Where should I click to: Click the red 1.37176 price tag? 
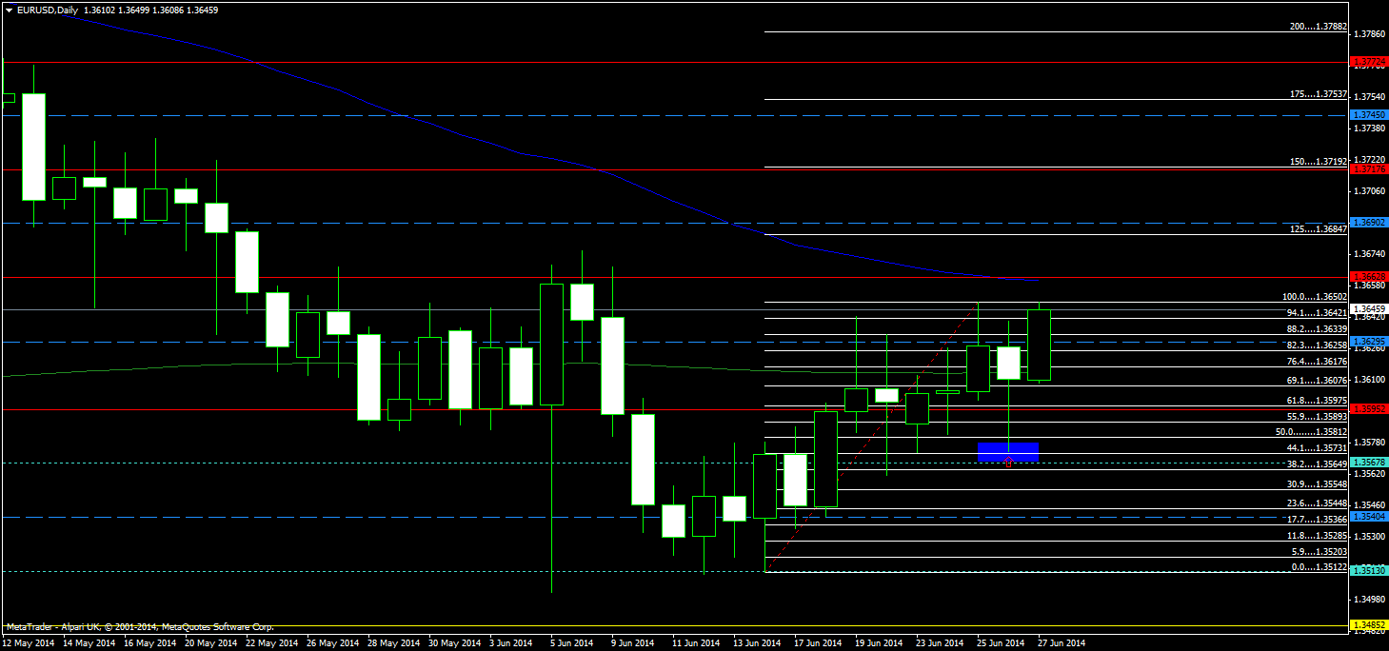[1370, 168]
